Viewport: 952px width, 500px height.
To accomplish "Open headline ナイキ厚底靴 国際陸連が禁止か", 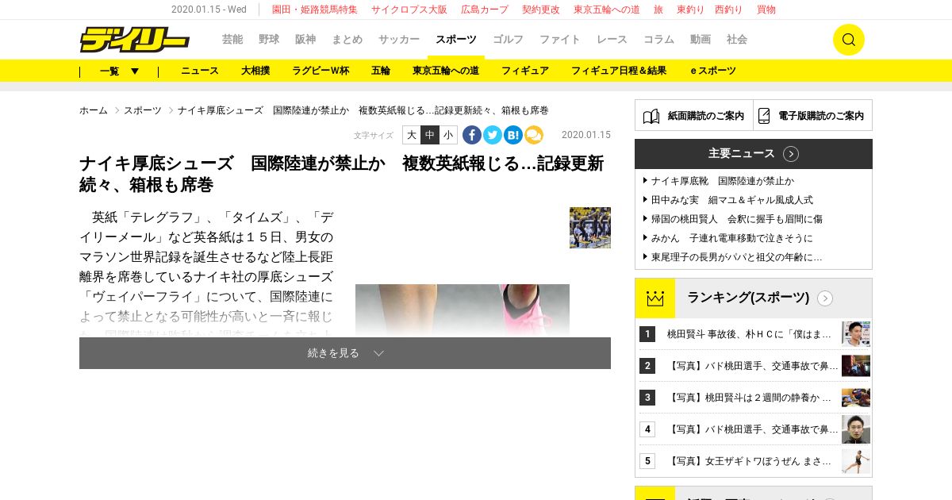I will point(722,181).
